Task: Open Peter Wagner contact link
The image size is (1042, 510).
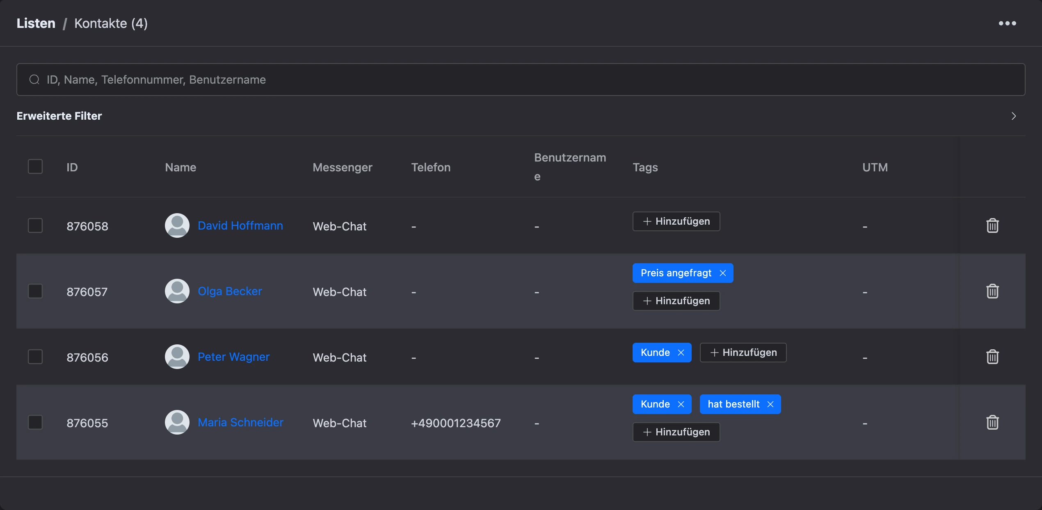Action: (233, 357)
